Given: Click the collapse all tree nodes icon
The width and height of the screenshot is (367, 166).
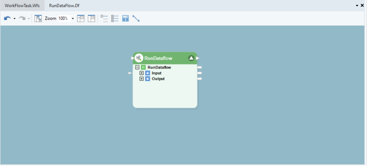Looking at the screenshot, I should pos(104,18).
